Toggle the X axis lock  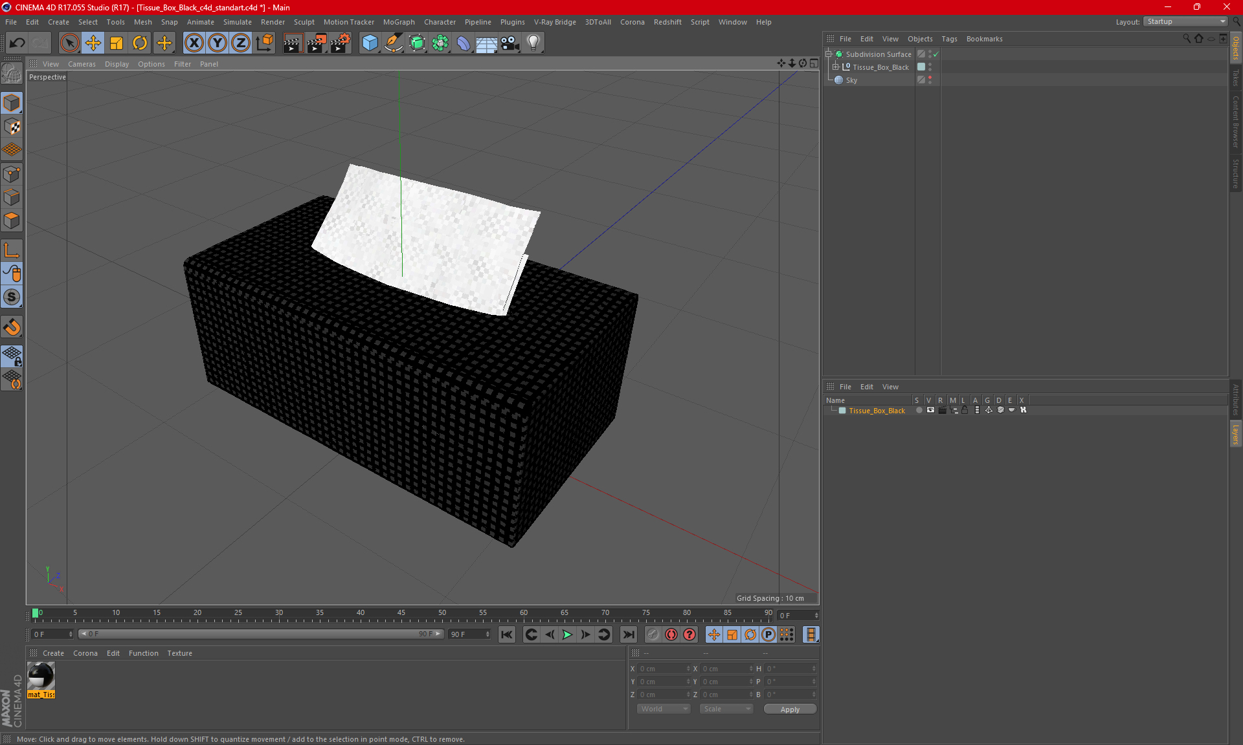194,43
